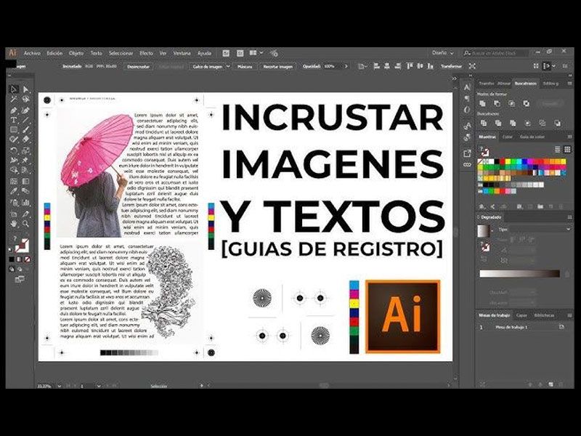Pick the red swatch in Muestras
Screen dimensions: 581x436
pyautogui.click(x=503, y=161)
